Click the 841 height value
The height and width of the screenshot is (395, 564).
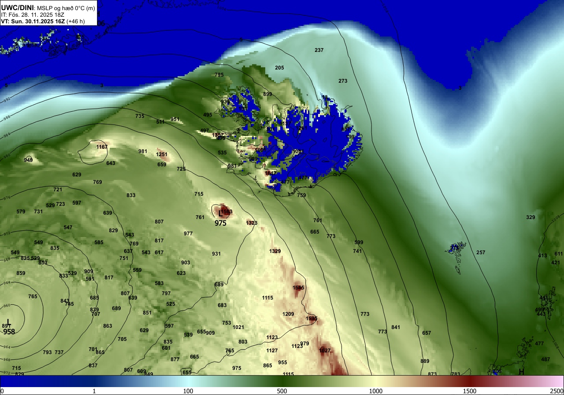click(x=396, y=327)
